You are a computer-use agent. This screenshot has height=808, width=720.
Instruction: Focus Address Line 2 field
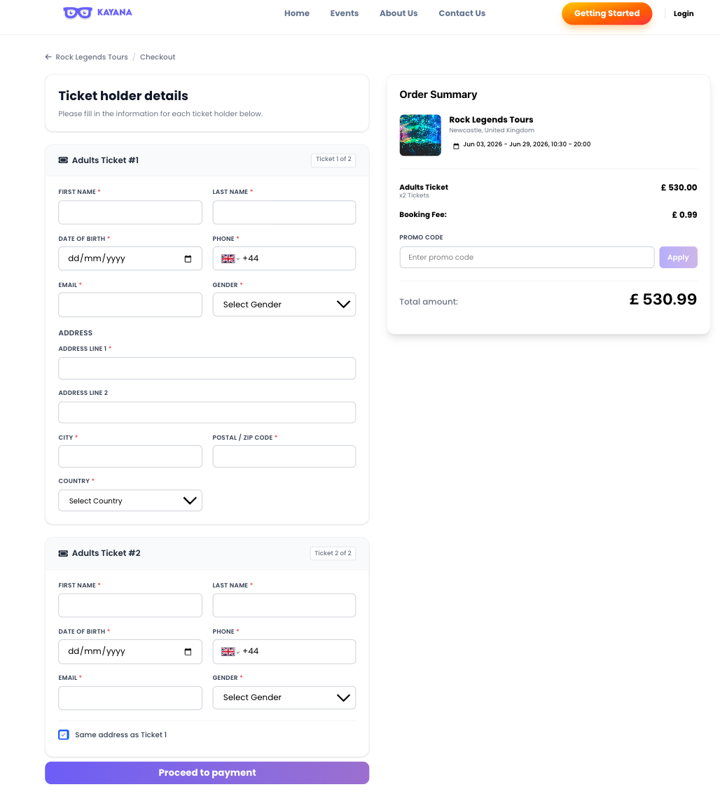(207, 412)
